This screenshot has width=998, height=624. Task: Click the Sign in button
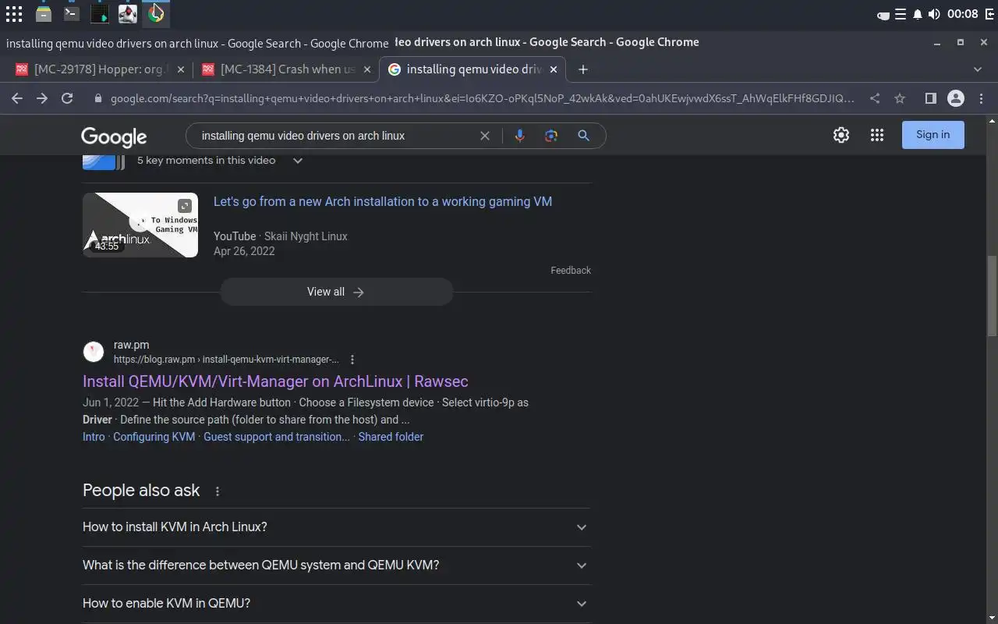(933, 134)
